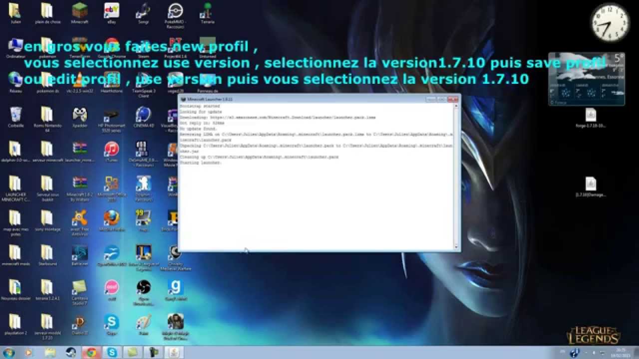The width and height of the screenshot is (639, 359).
Task: Click the Windows Start button
Action: pyautogui.click(x=8, y=352)
